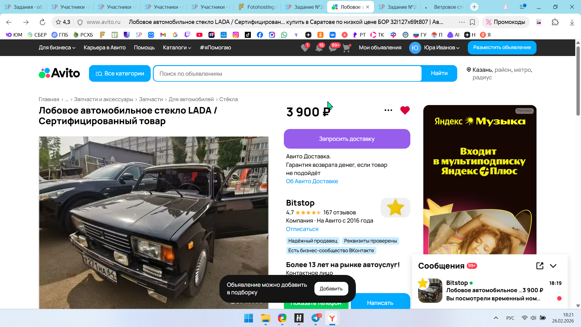
Task: Open Помощь menu item
Action: click(144, 48)
